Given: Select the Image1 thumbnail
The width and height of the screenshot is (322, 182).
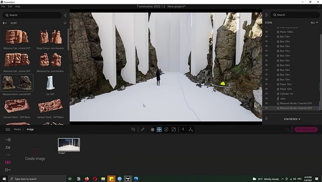Looking at the screenshot, I should [x=69, y=145].
